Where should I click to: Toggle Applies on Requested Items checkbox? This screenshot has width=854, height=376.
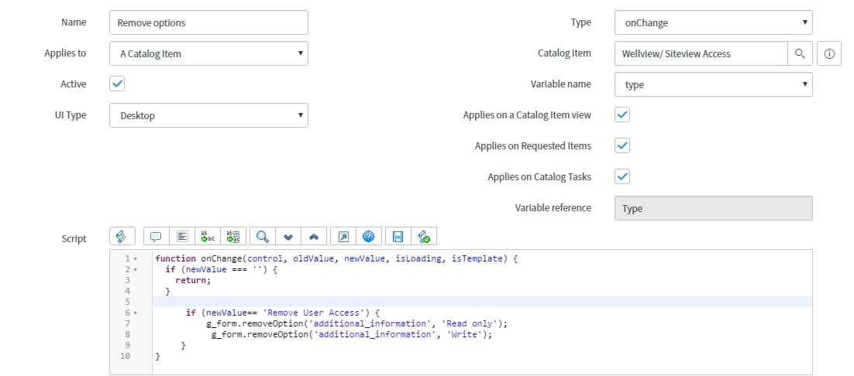(x=622, y=145)
